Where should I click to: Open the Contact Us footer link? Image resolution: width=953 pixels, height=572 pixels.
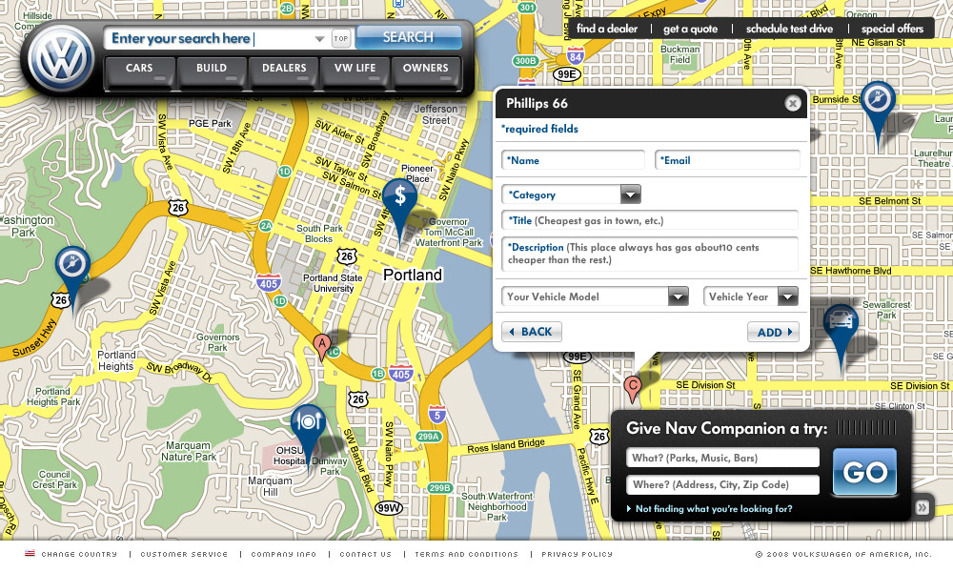pos(366,555)
